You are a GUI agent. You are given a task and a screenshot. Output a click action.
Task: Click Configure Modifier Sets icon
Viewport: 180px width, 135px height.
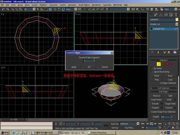[175, 52]
